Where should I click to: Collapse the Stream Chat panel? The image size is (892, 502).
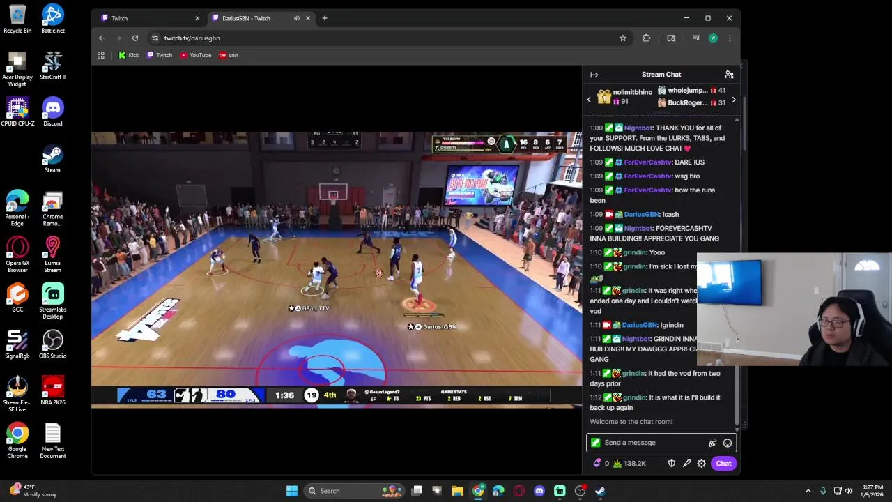[594, 75]
